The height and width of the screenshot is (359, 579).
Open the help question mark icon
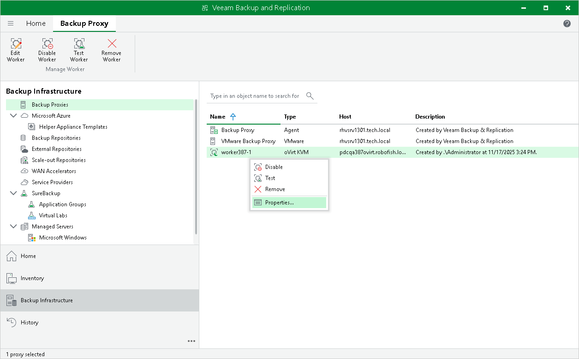click(567, 24)
